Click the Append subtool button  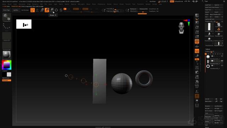coord(218,116)
